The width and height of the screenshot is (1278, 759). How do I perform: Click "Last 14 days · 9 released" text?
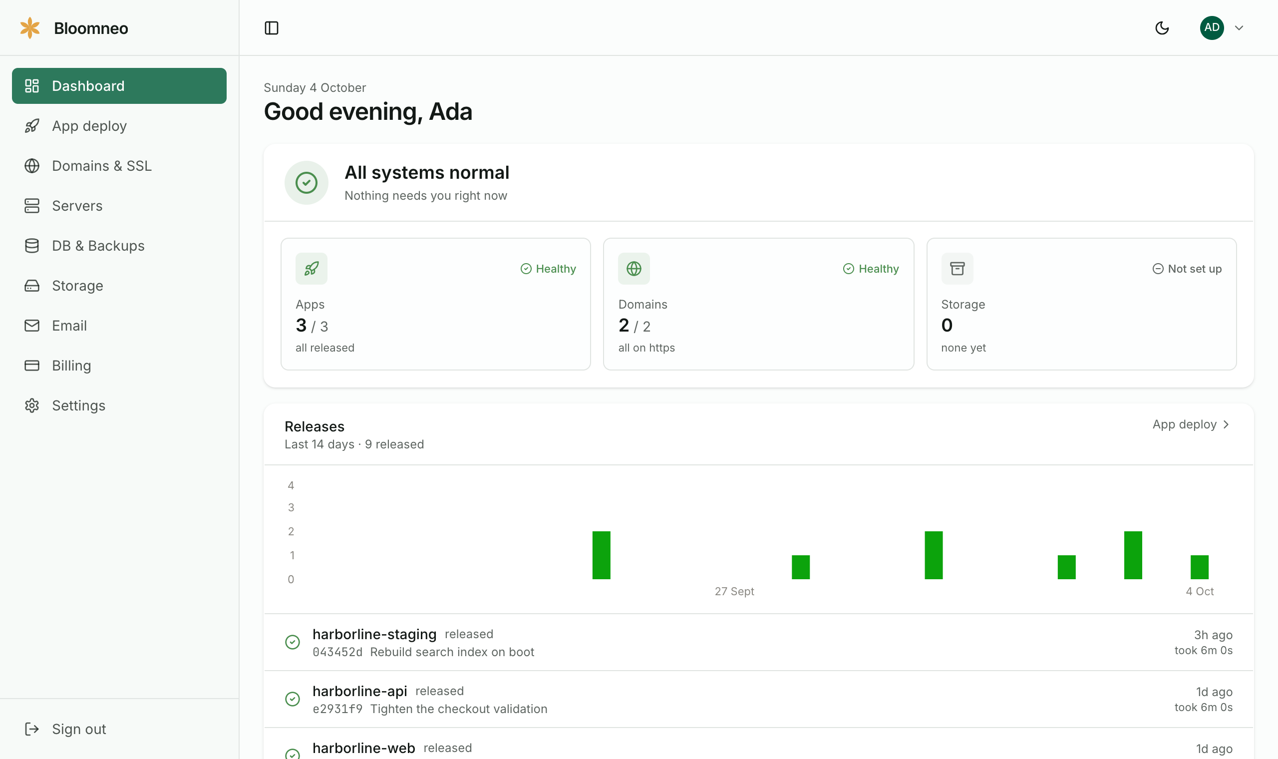[x=354, y=444]
